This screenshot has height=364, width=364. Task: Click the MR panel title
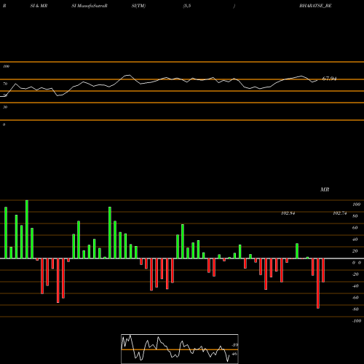(x=325, y=189)
